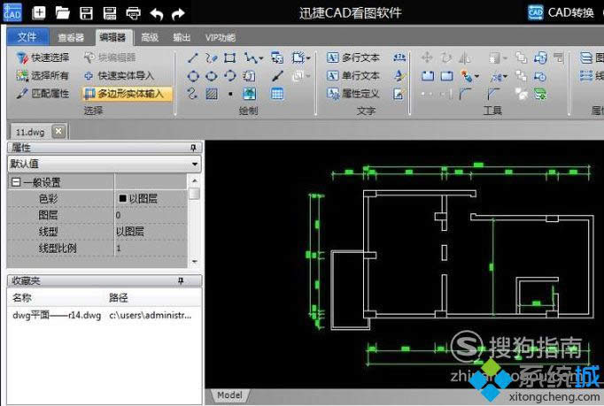Select the freehand polyline draw tool
Image resolution: width=604 pixels, height=406 pixels.
(x=211, y=58)
